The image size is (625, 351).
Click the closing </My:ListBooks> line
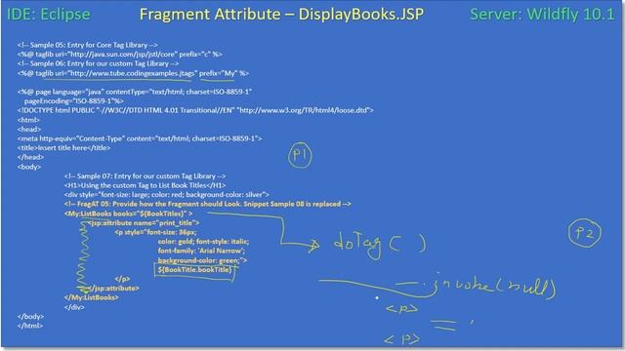coord(91,297)
